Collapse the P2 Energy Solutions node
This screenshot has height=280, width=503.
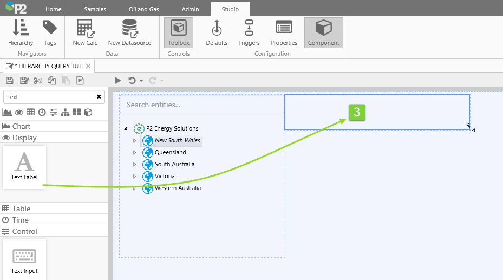[126, 129]
